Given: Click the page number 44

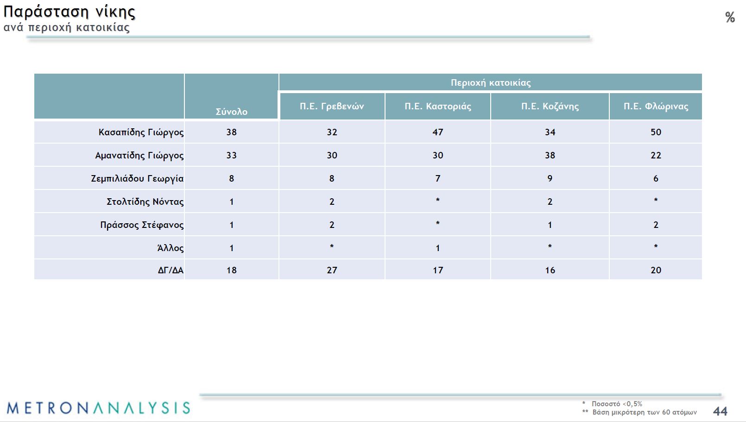Looking at the screenshot, I should [x=720, y=411].
